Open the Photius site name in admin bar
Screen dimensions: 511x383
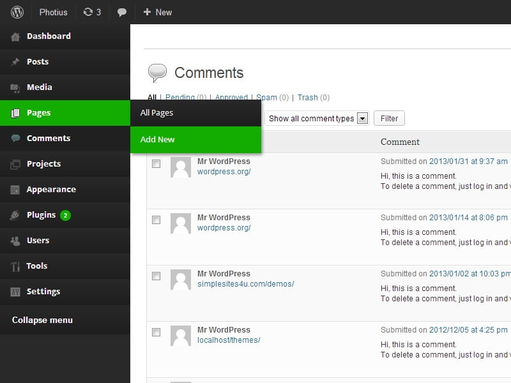click(x=54, y=12)
